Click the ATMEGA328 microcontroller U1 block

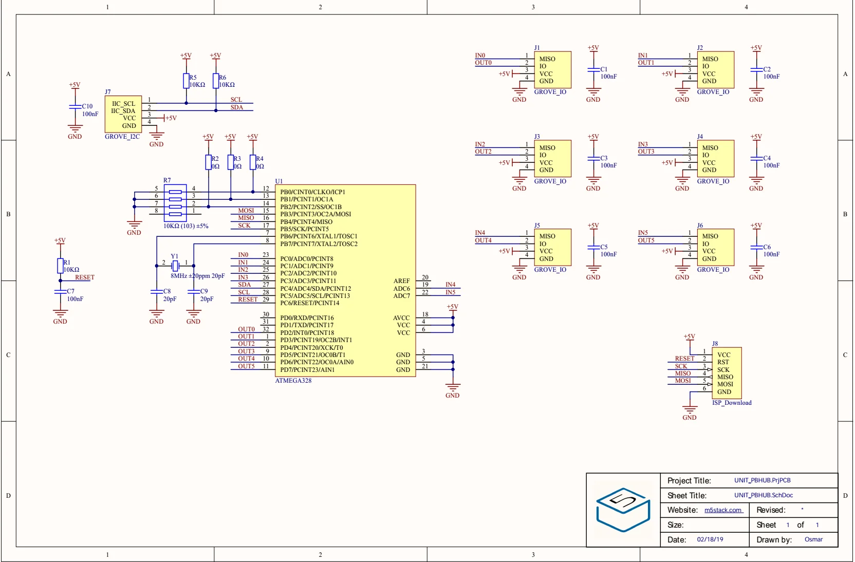point(345,281)
